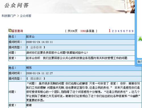Go to page 2 of results
142x108 pixels.
coord(113,31)
